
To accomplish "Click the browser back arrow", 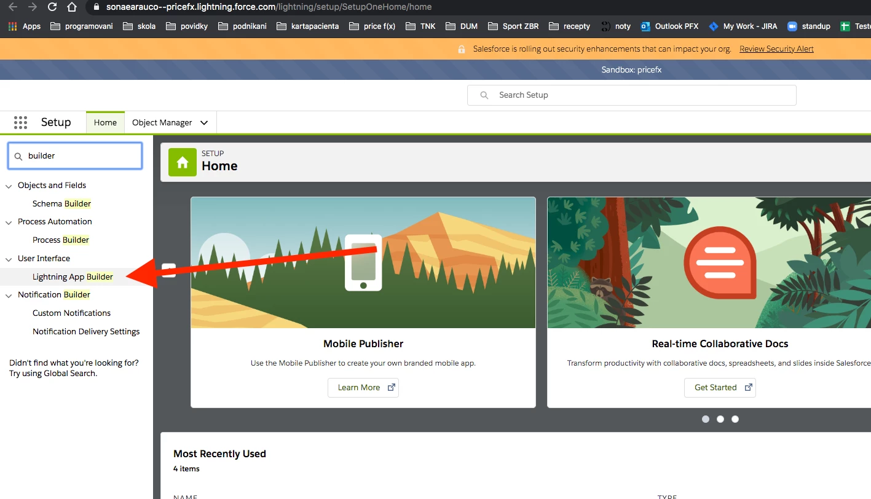I will (x=12, y=8).
